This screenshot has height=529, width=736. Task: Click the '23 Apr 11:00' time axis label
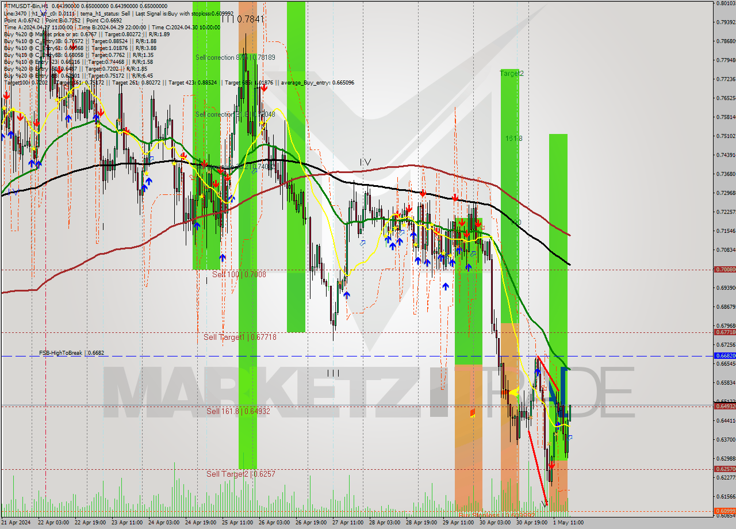pos(126,523)
